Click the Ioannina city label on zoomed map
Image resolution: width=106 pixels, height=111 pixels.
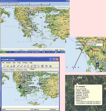[96, 51]
